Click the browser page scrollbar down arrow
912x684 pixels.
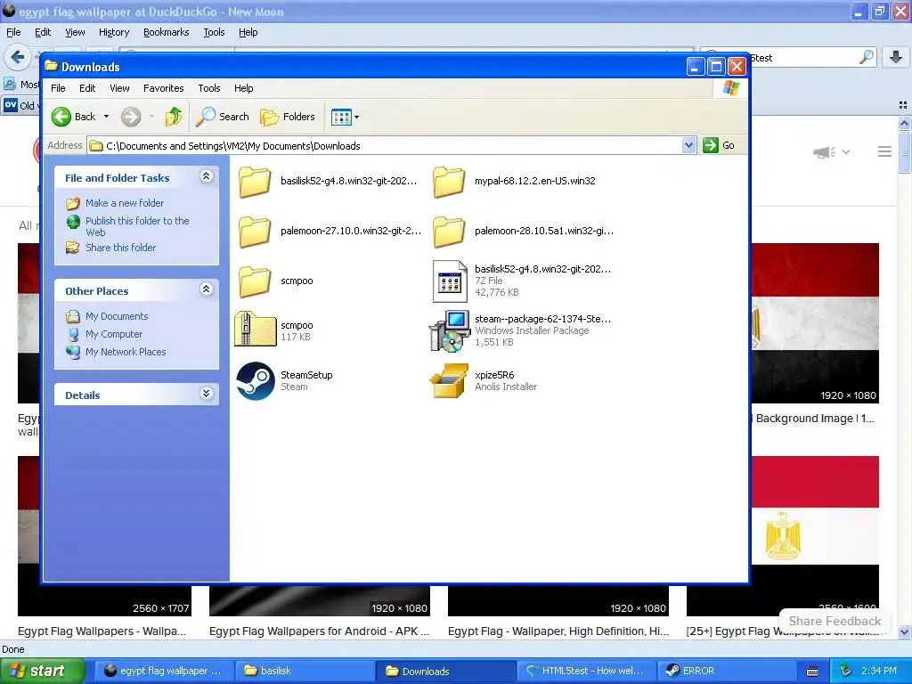[x=905, y=632]
